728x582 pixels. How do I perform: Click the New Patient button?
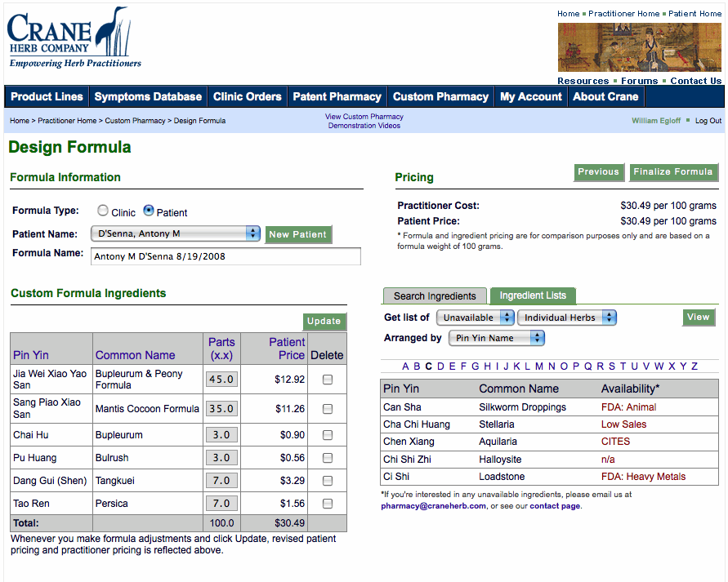[297, 234]
